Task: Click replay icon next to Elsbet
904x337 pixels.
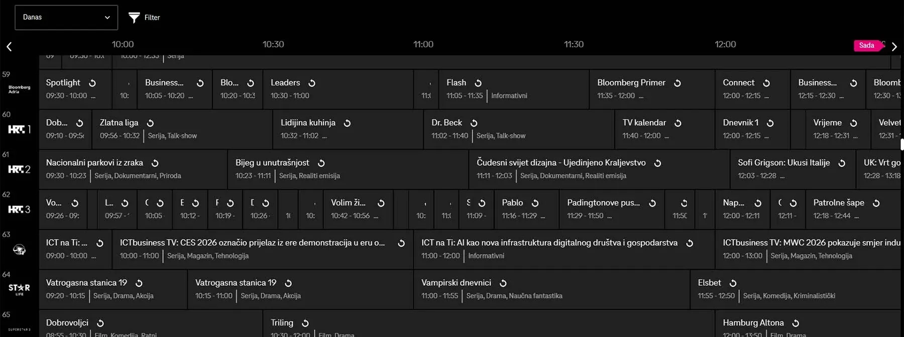Action: [733, 283]
